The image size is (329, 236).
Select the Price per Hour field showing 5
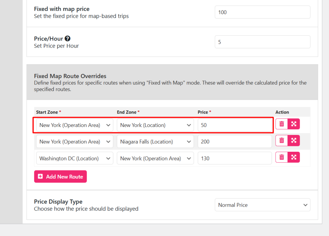coord(262,42)
